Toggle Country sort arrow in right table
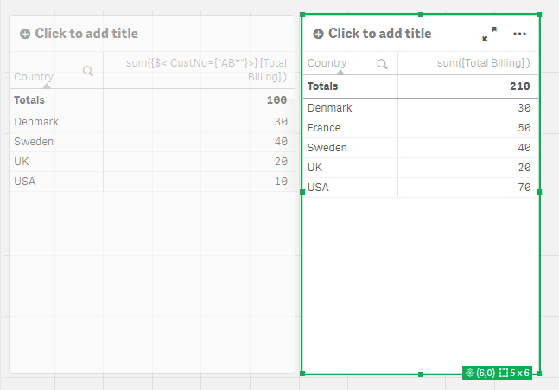 (x=340, y=73)
